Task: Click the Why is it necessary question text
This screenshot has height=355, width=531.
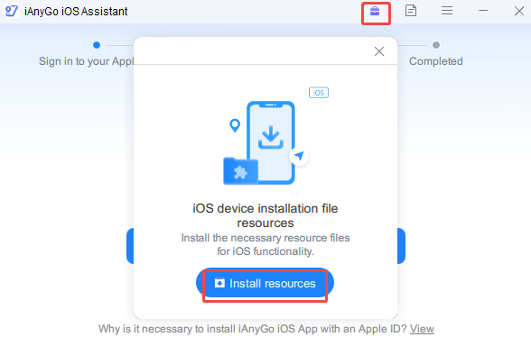Action: (252, 329)
